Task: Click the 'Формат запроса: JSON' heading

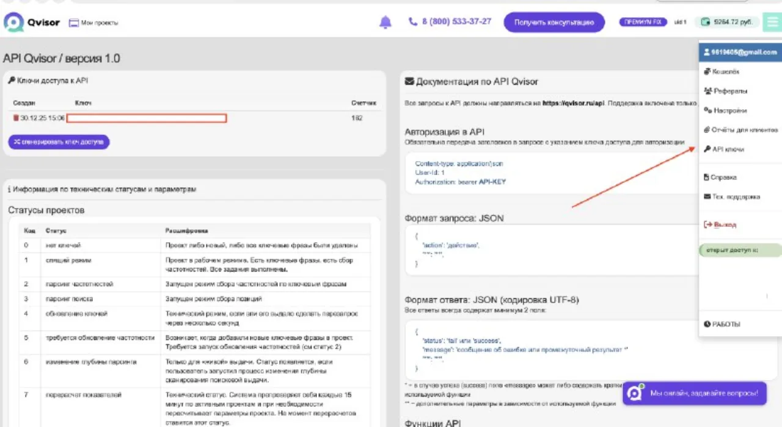Action: [x=455, y=218]
